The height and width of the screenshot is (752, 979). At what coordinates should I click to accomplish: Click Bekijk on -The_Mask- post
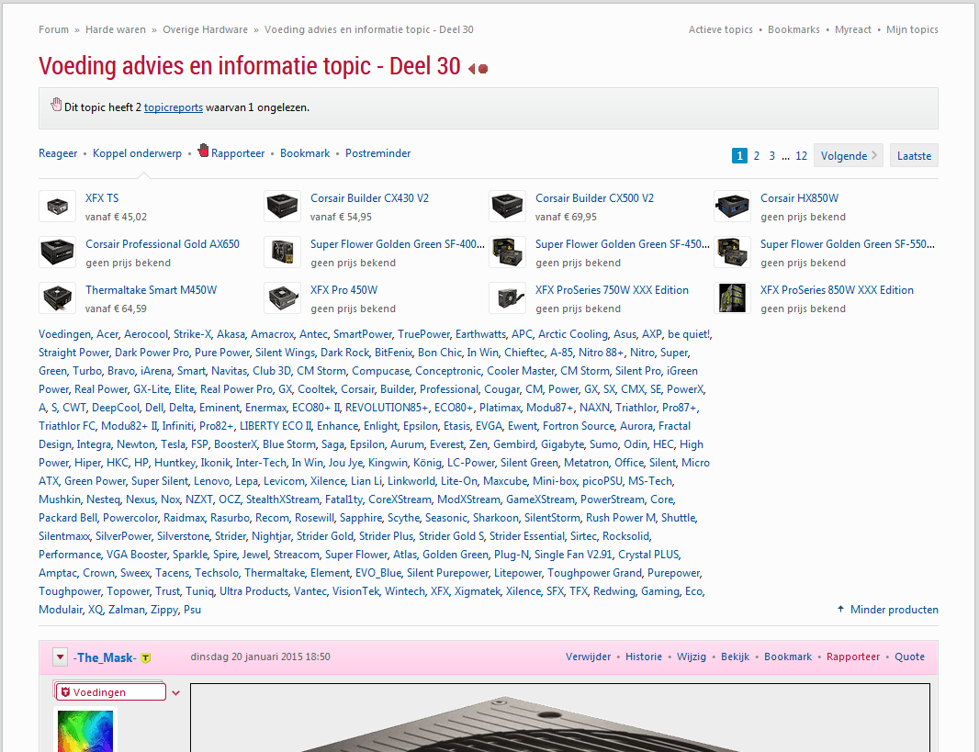coord(735,657)
